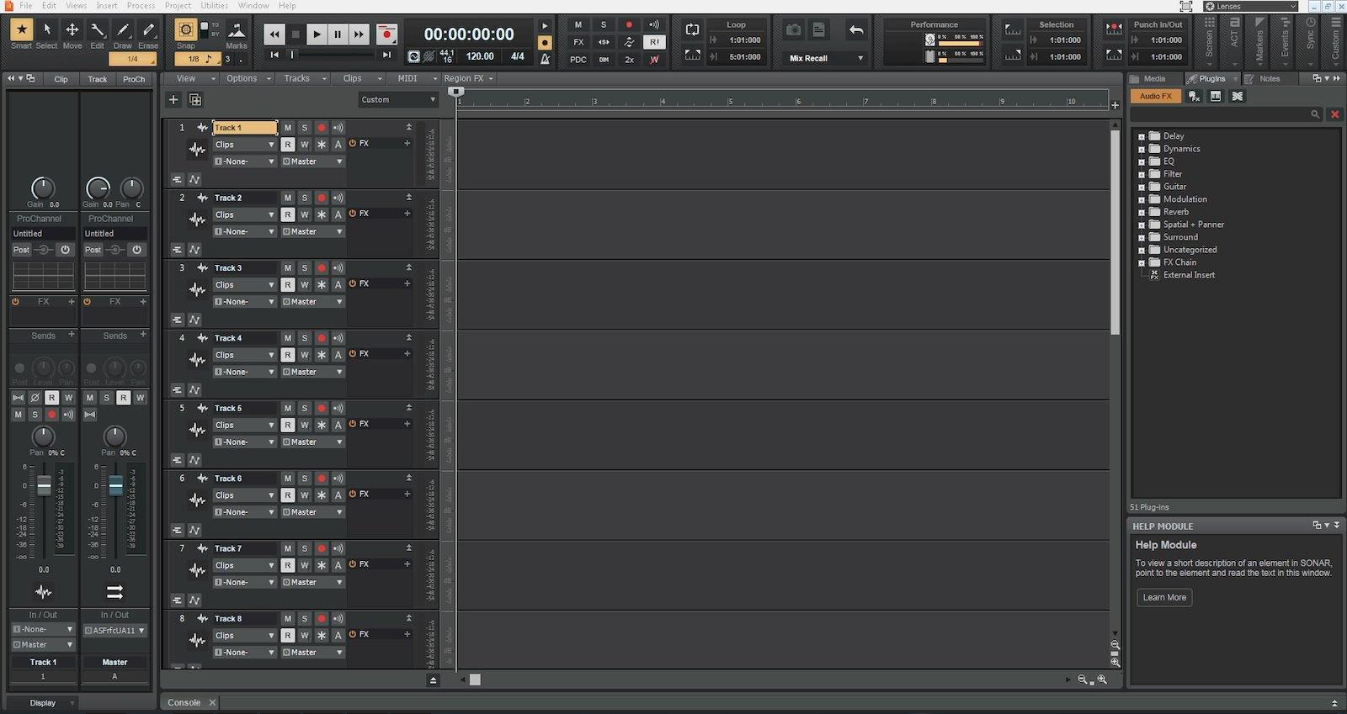Toggle FX rack power on Track 1
This screenshot has width=1347, height=714.
tap(353, 143)
